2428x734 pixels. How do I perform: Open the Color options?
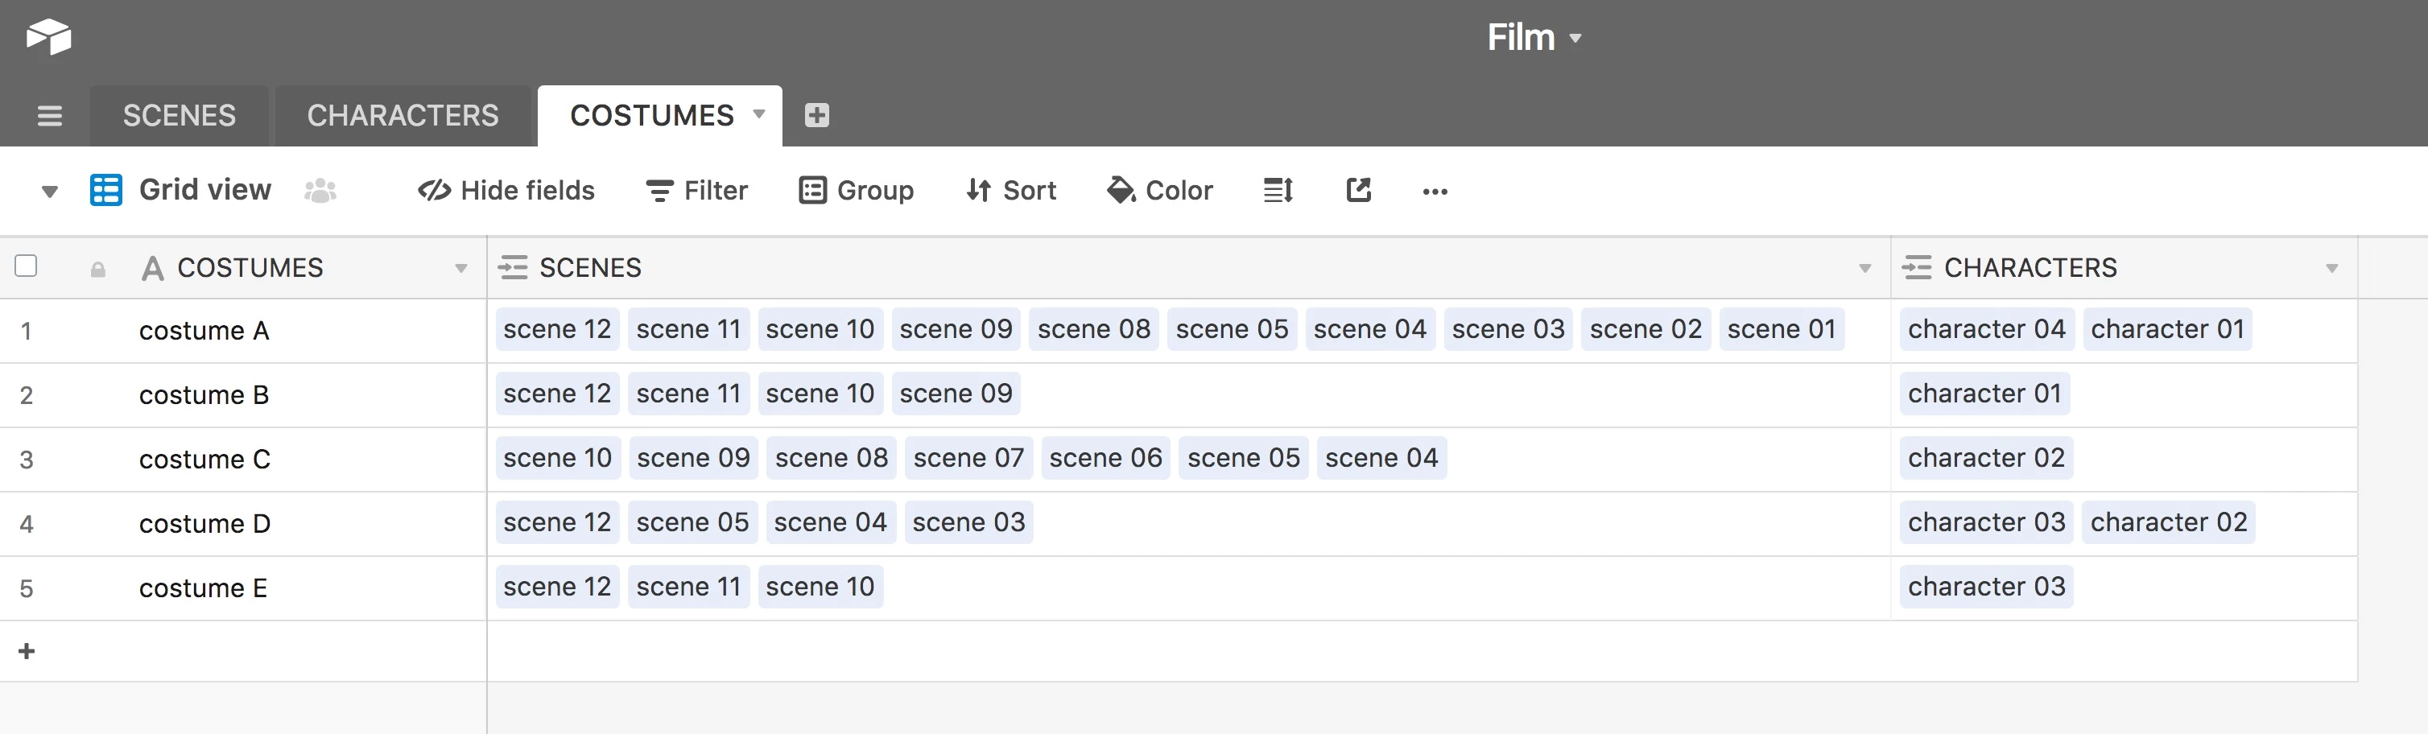point(1159,190)
